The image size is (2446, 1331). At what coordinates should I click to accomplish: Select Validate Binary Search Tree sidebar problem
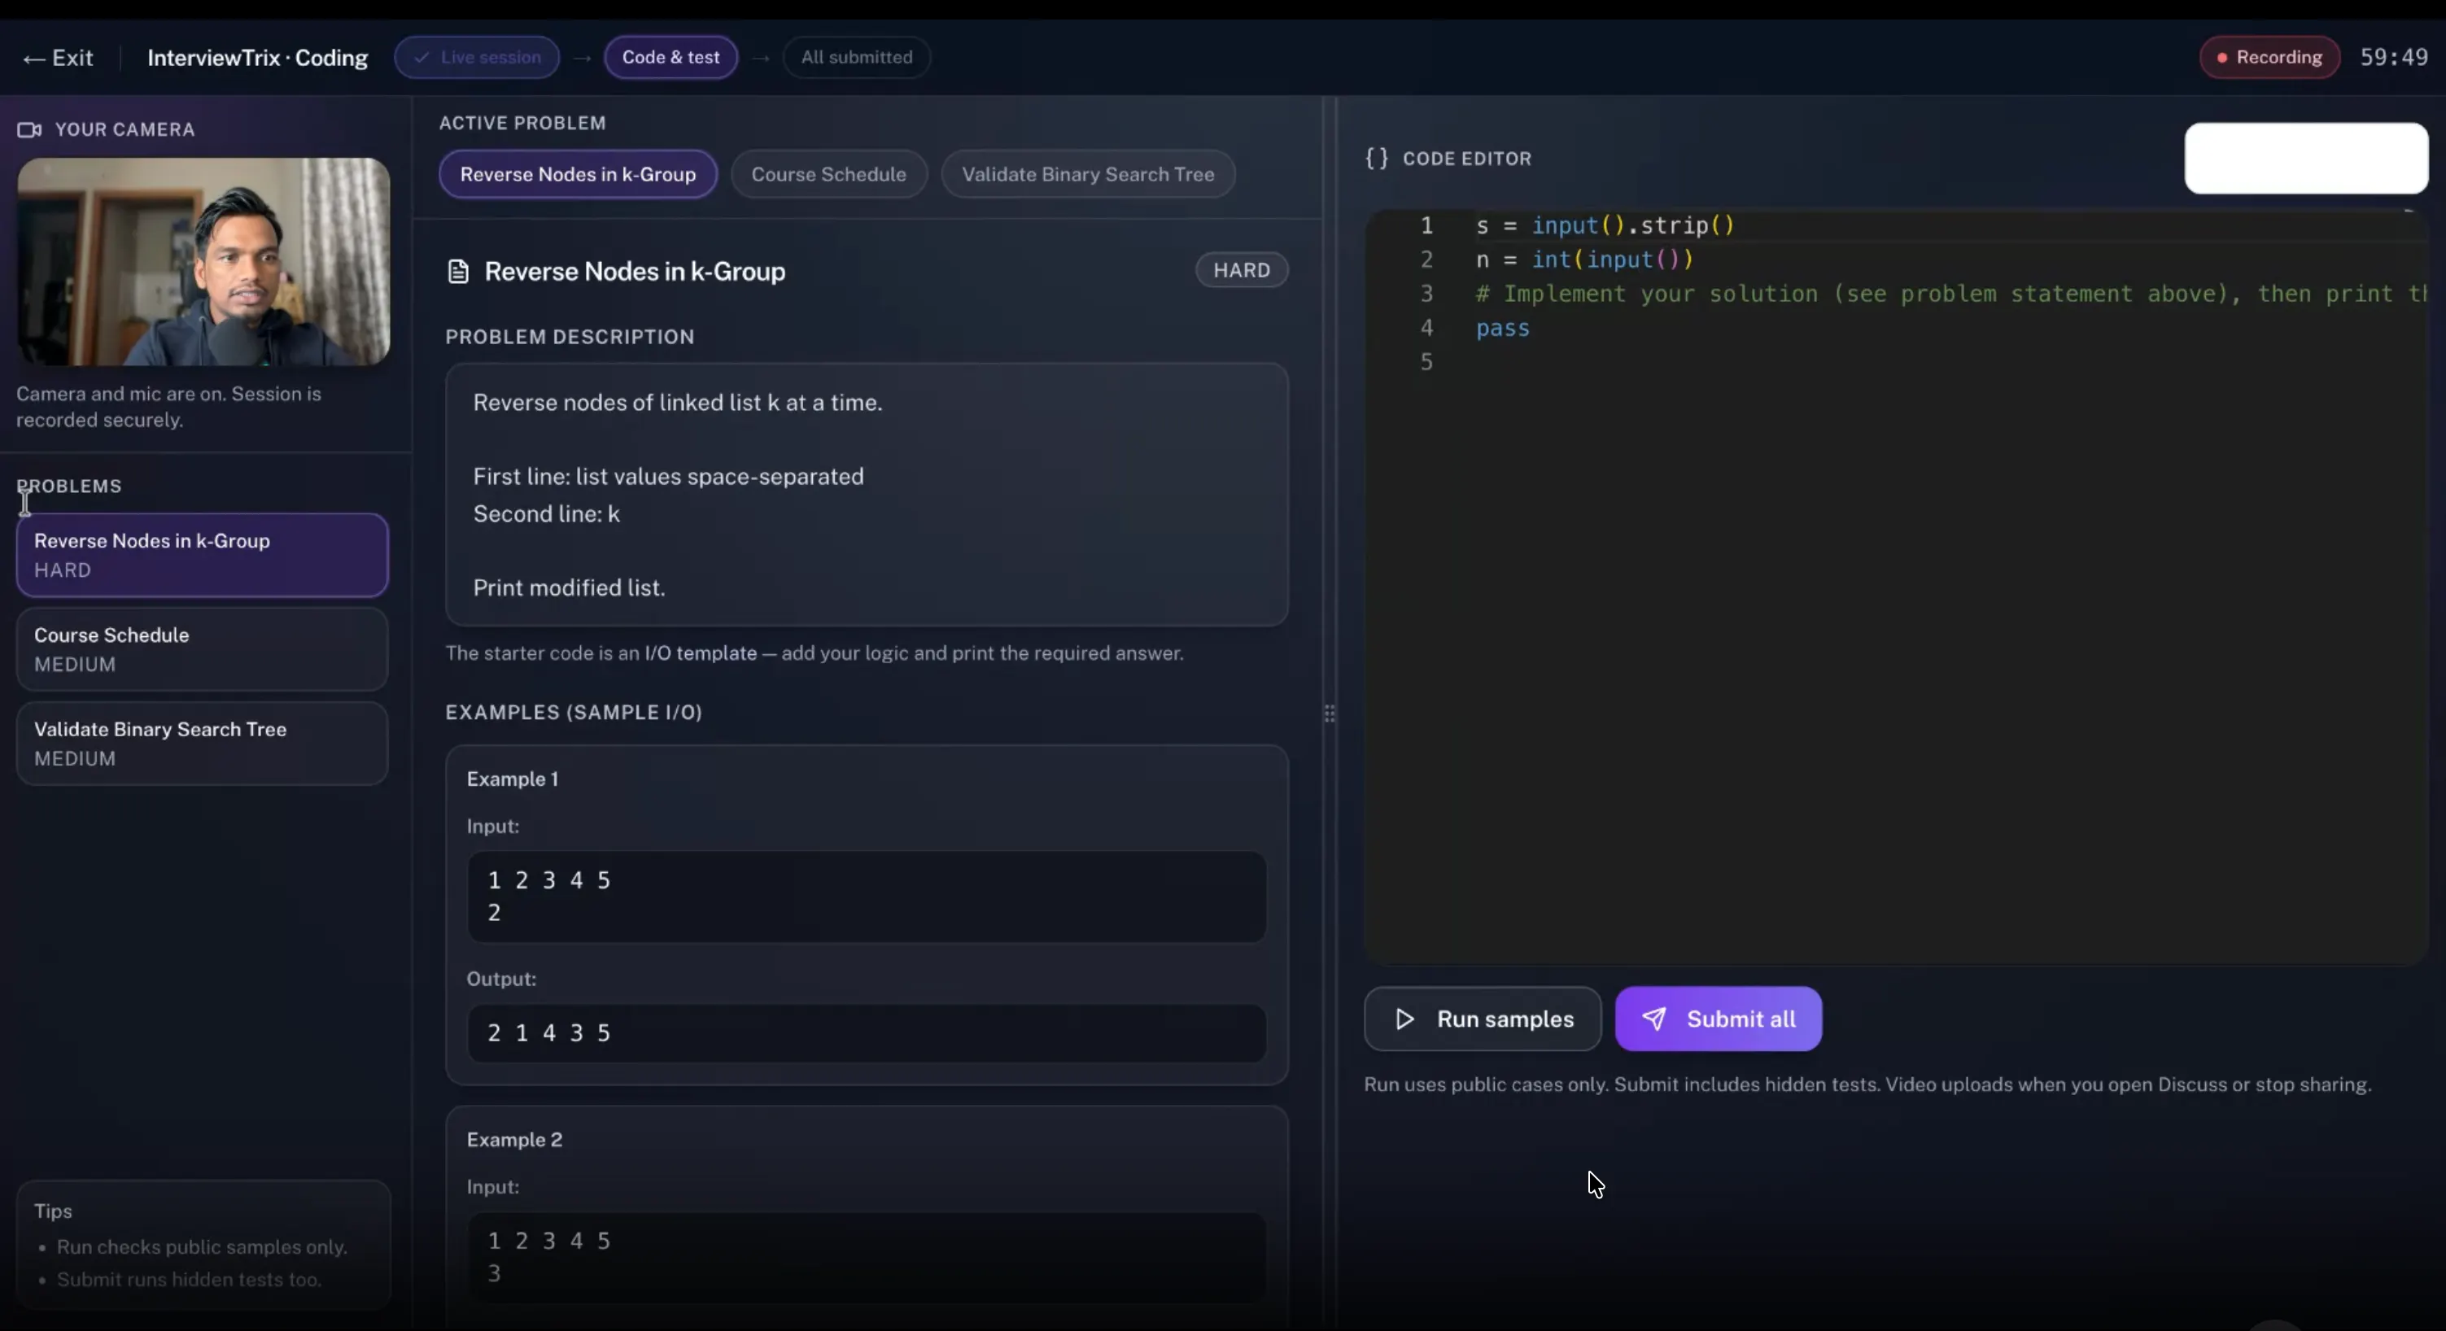pos(203,744)
